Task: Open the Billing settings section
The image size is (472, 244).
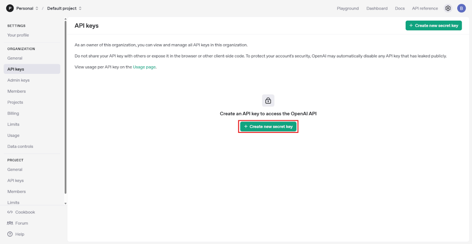Action: pyautogui.click(x=13, y=113)
